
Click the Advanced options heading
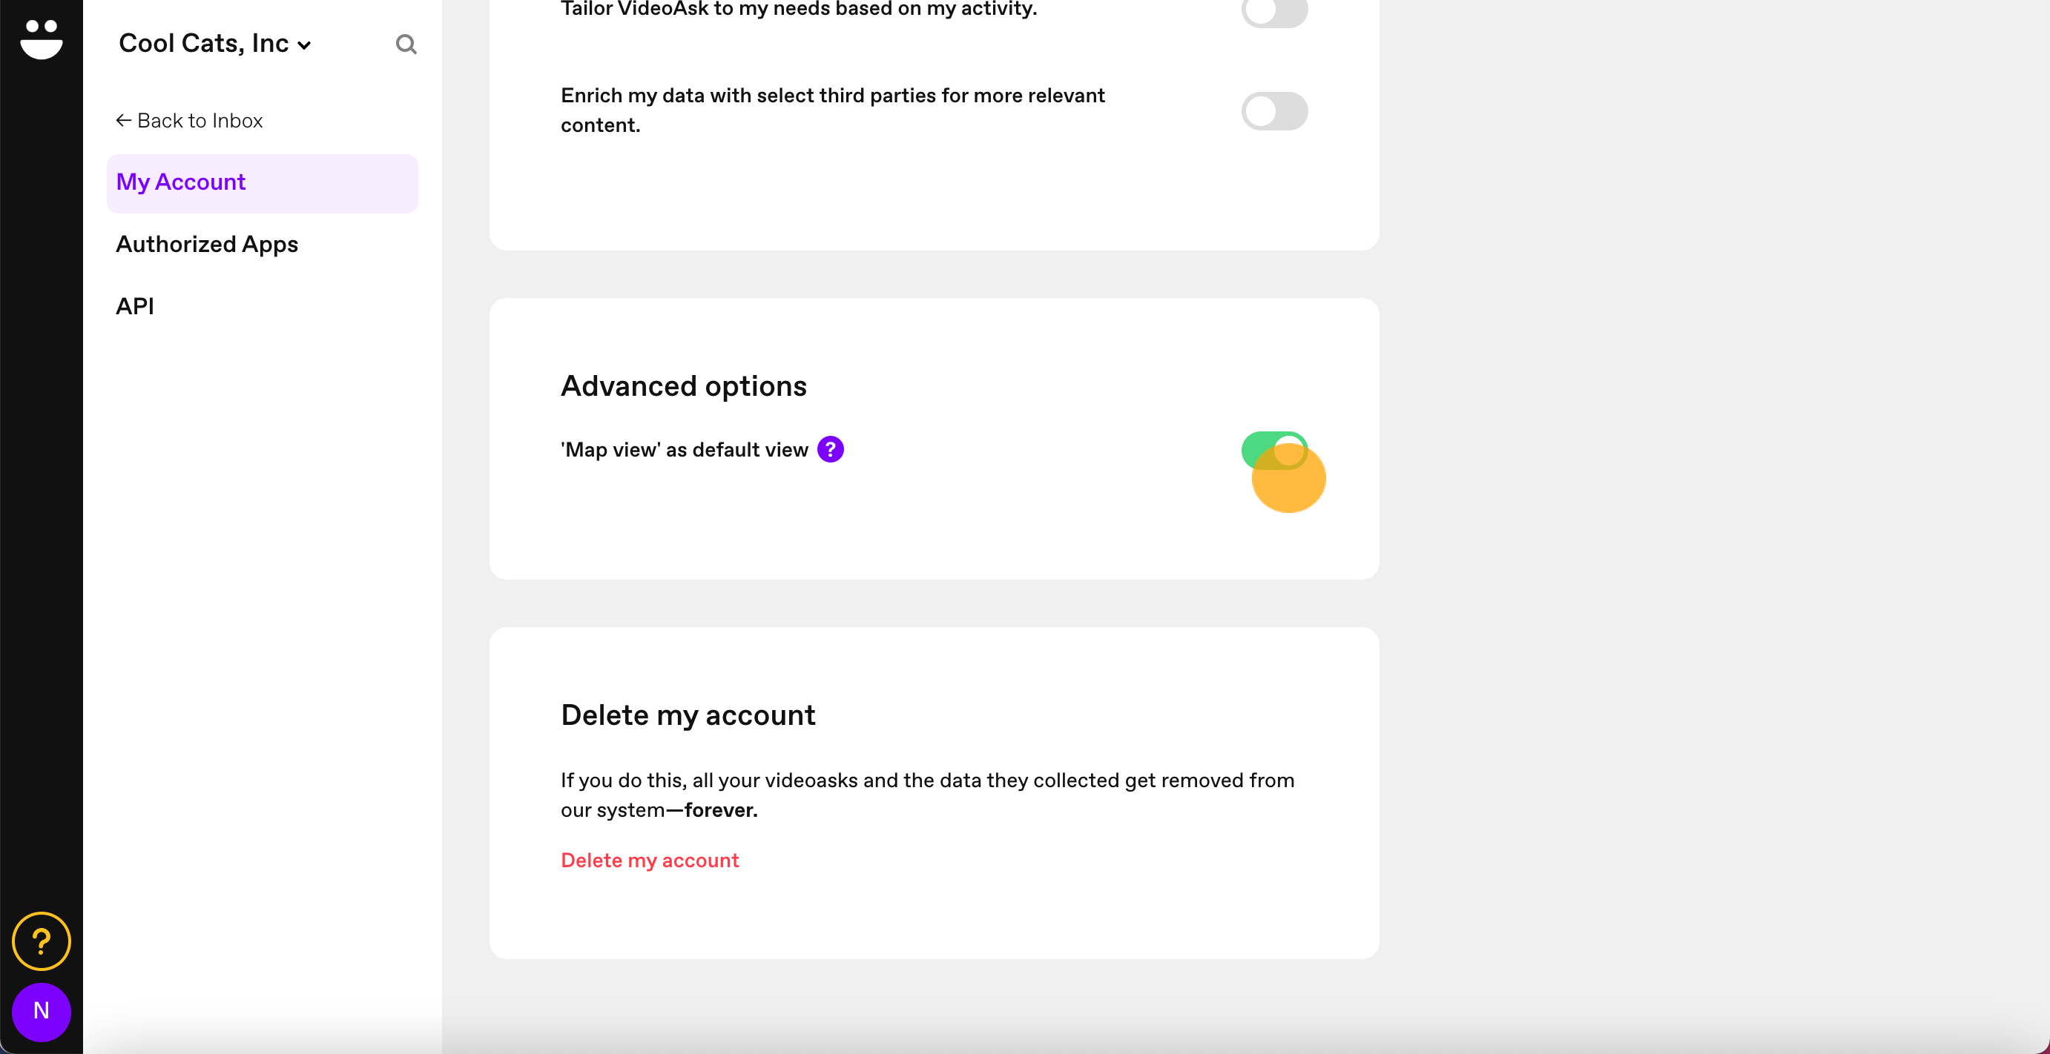(x=684, y=386)
